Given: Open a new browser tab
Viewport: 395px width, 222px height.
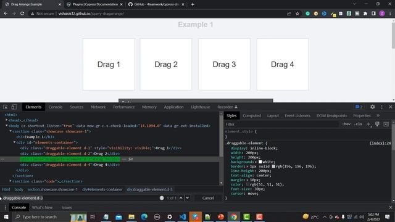Looking at the screenshot, I should [193, 4].
